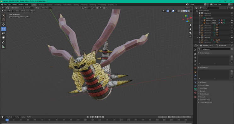Open the timeline Playback popover
Viewport: 234px width, 124px height.
(10, 117)
